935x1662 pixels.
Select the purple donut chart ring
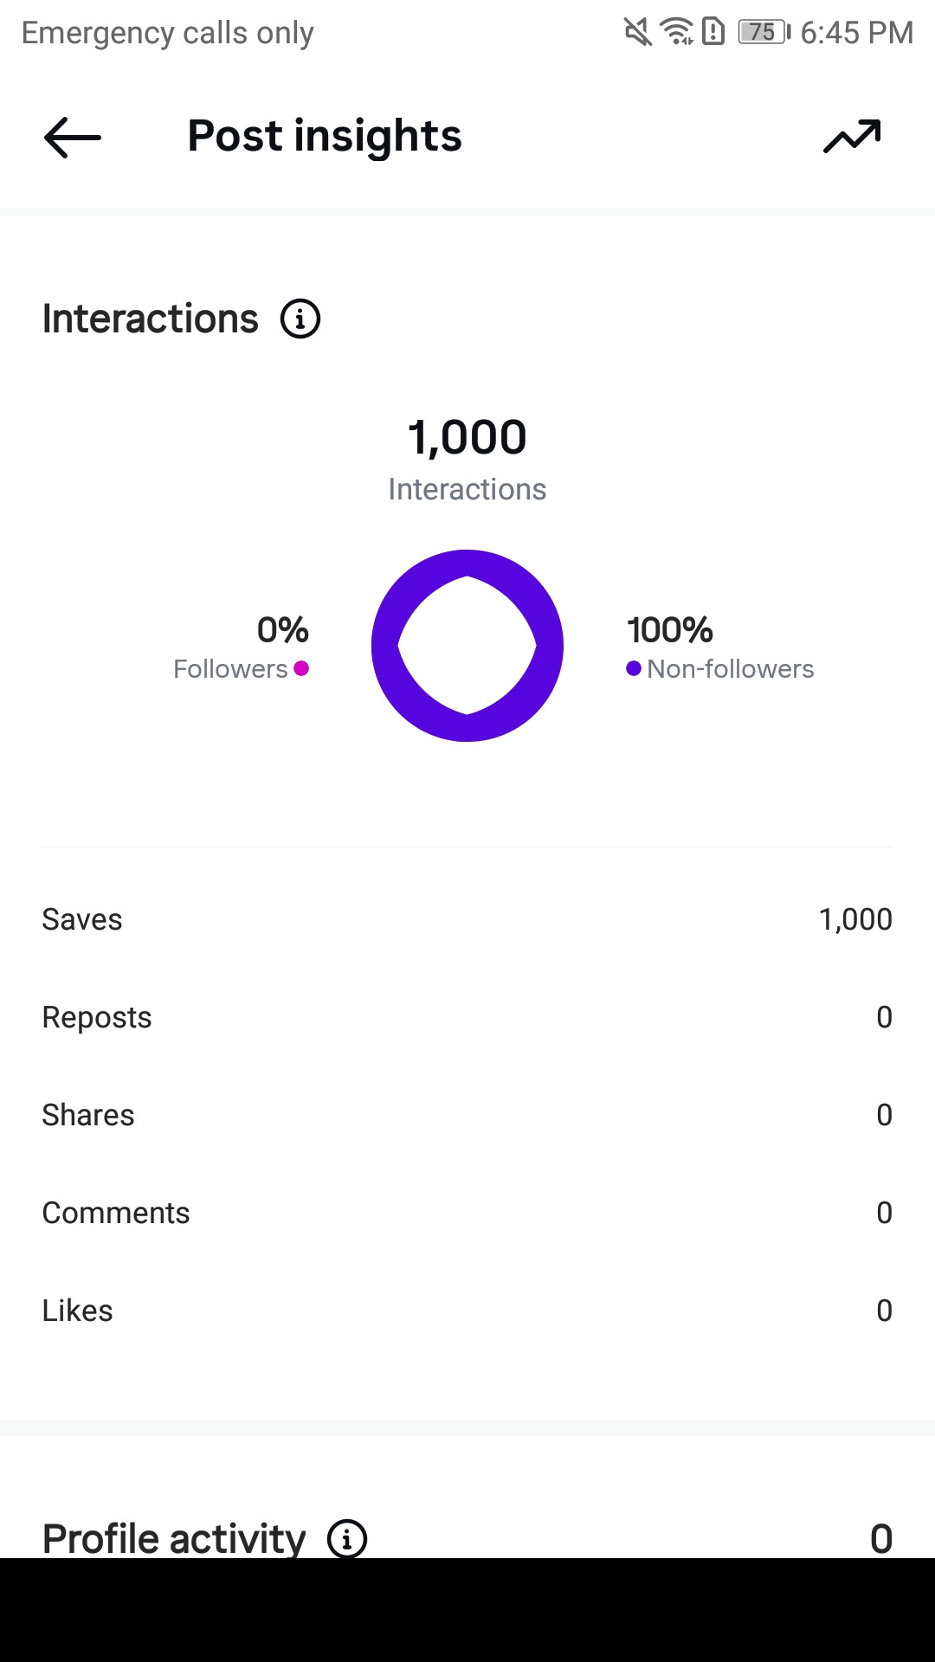pyautogui.click(x=467, y=646)
